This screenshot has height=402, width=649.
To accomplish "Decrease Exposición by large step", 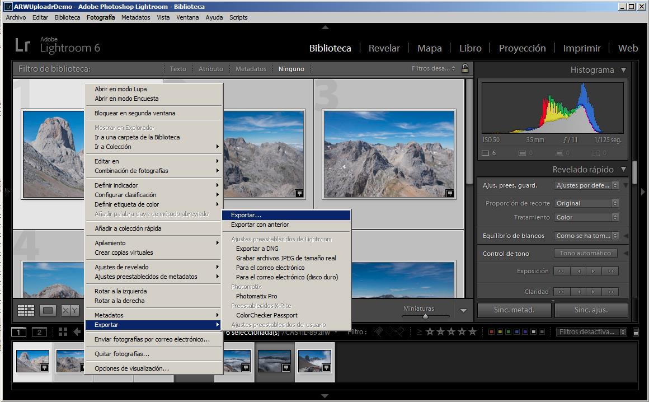I will point(561,271).
